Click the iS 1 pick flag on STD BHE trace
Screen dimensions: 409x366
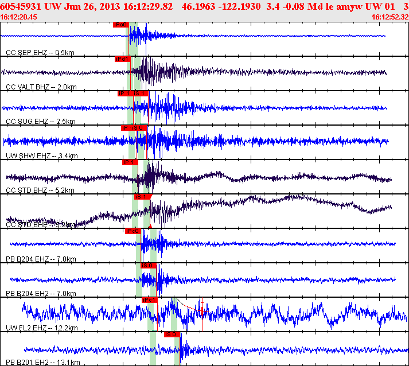[142, 197]
